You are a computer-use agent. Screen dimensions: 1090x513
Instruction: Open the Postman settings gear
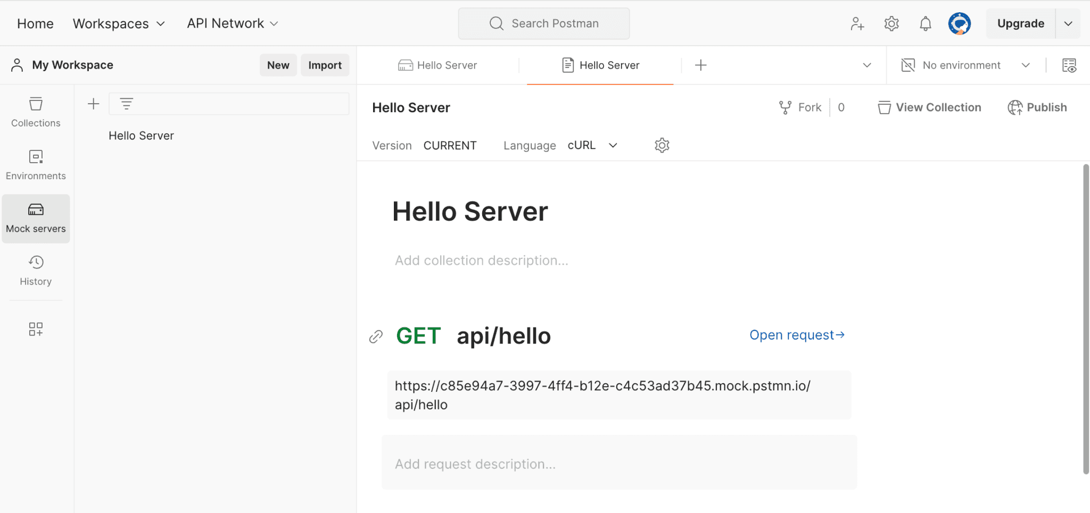pyautogui.click(x=891, y=23)
